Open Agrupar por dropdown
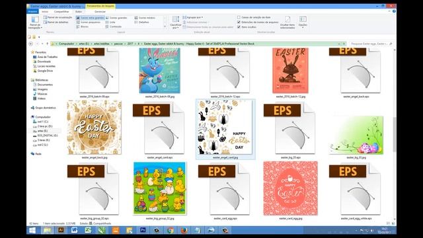 click(192, 17)
